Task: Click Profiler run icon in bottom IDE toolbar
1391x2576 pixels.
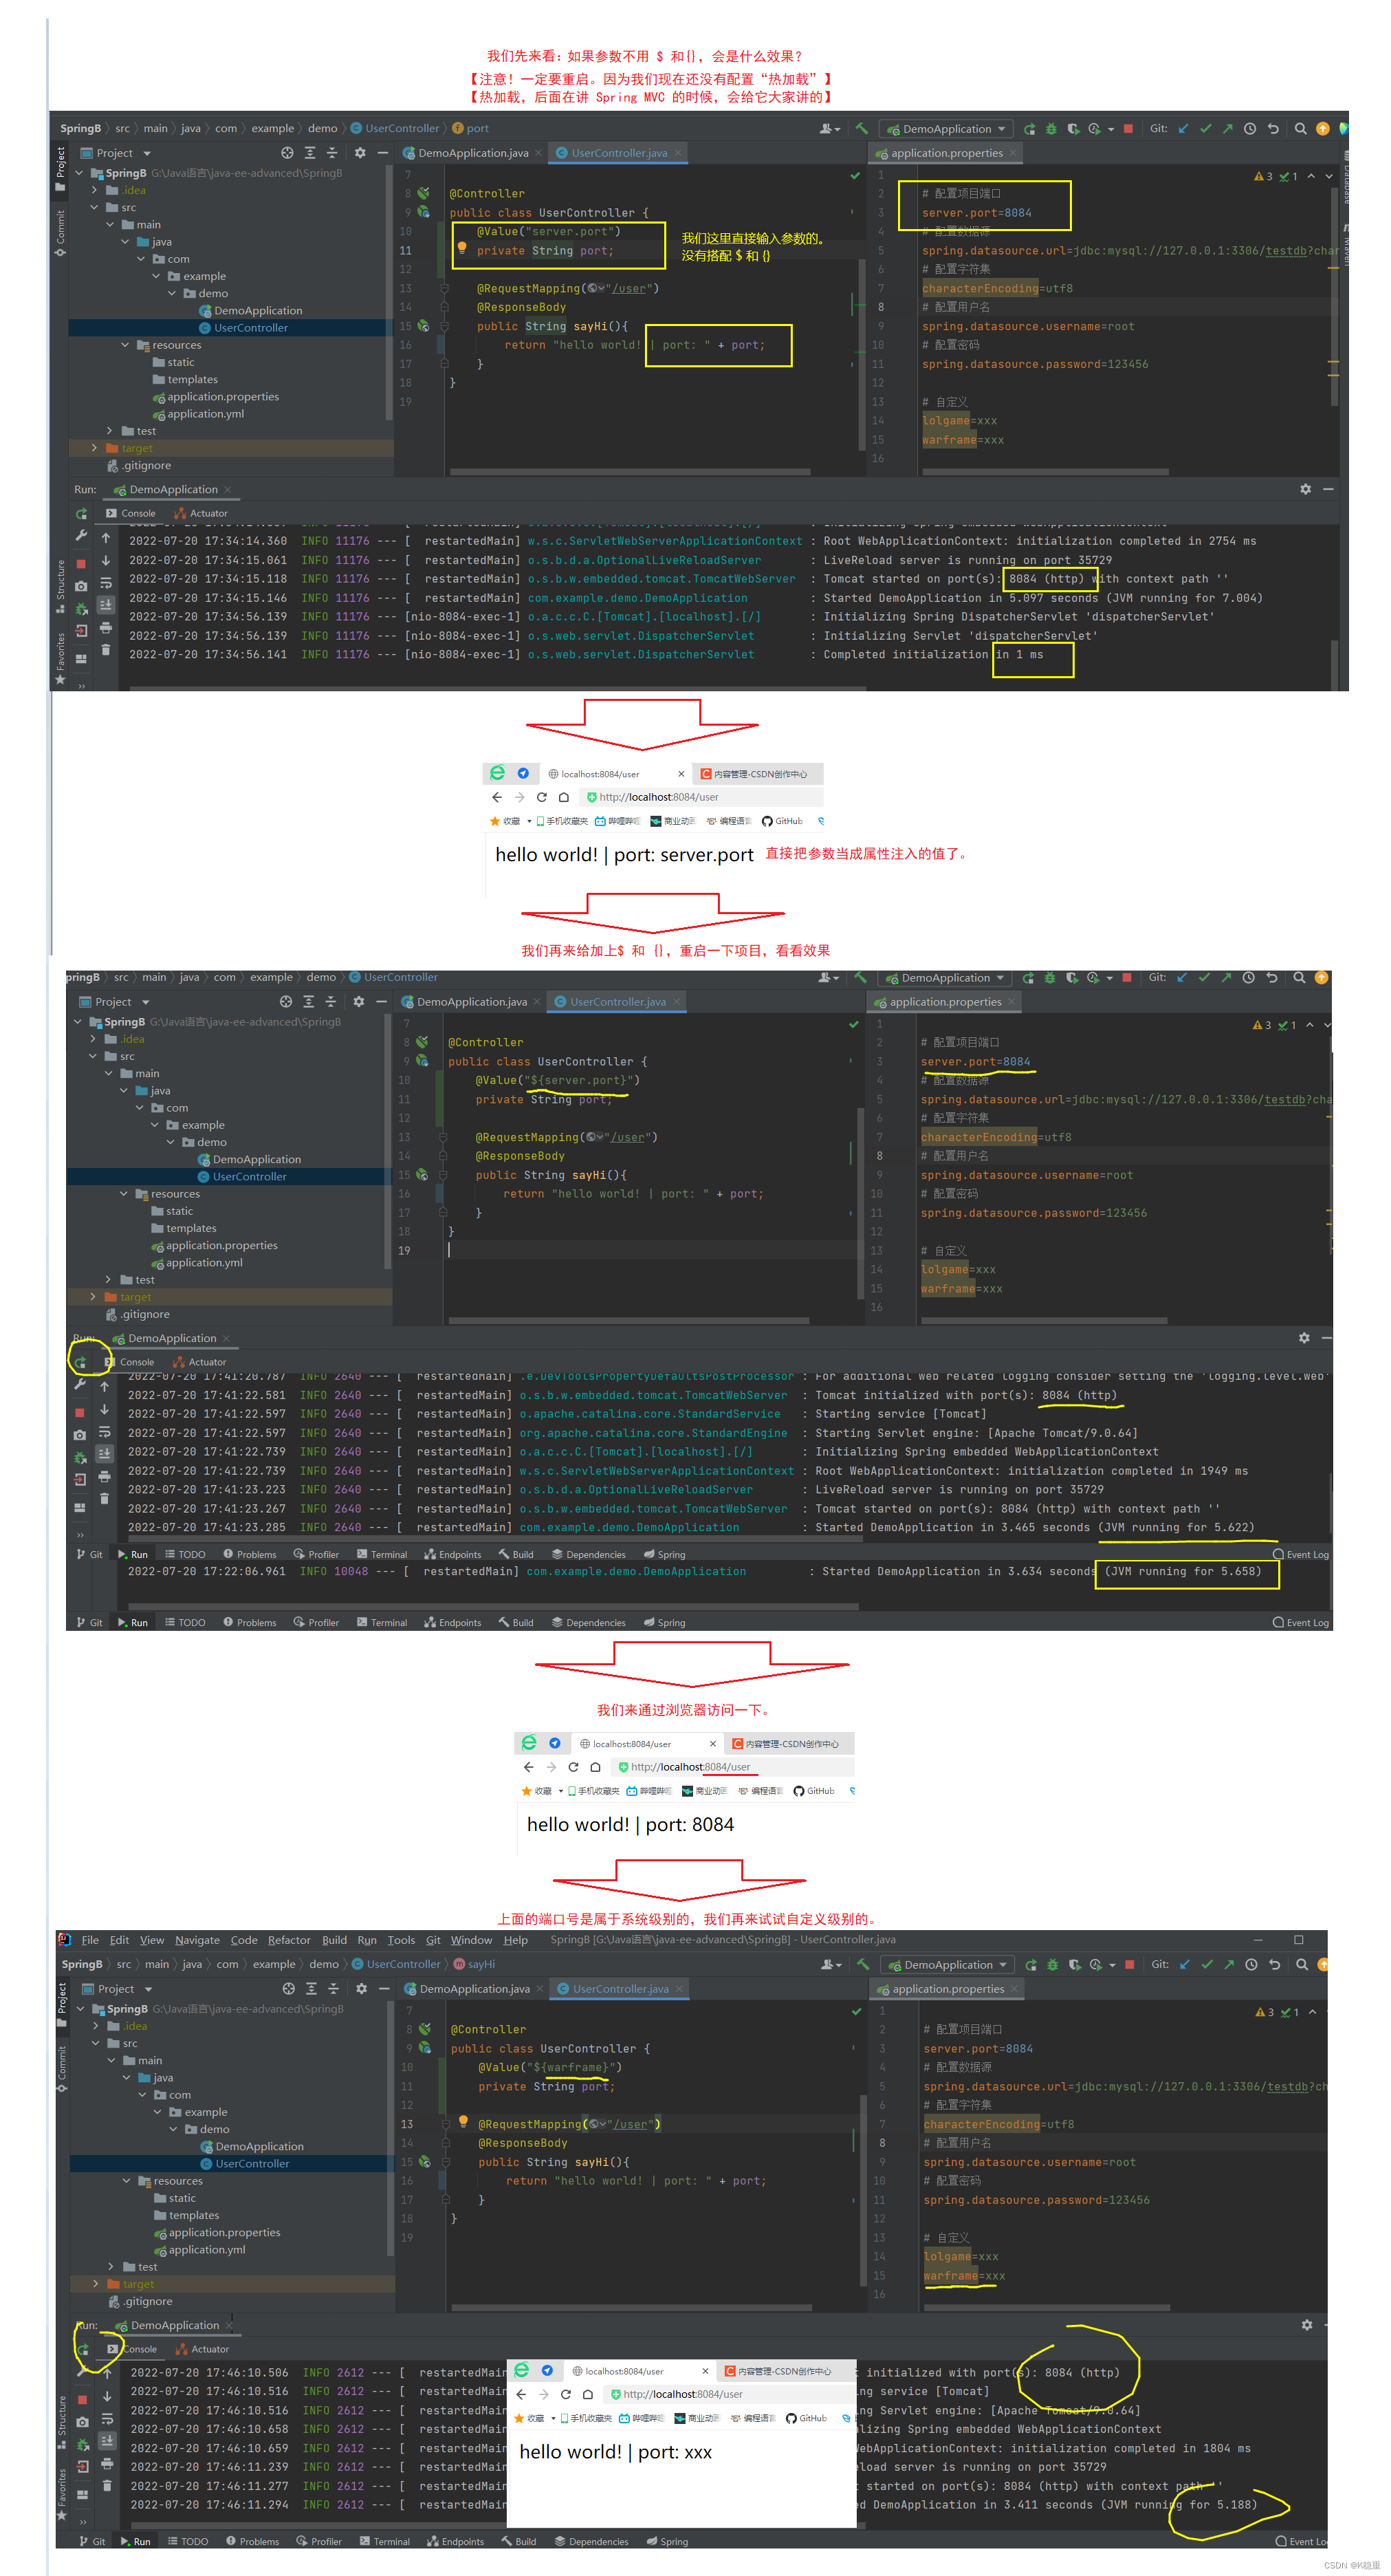Action: [1096, 1964]
